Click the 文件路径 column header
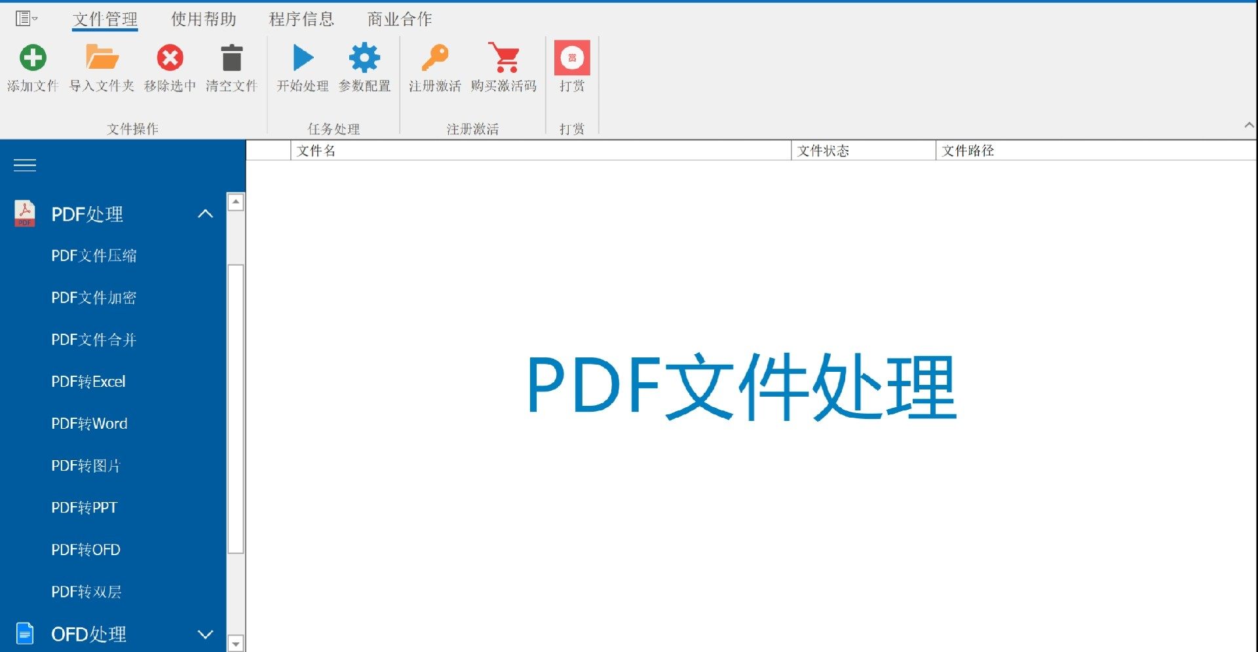The image size is (1258, 652). pyautogui.click(x=1096, y=151)
